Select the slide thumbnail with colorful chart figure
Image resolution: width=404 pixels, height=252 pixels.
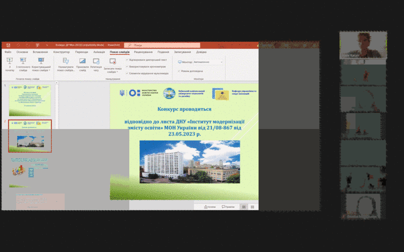pos(29,171)
